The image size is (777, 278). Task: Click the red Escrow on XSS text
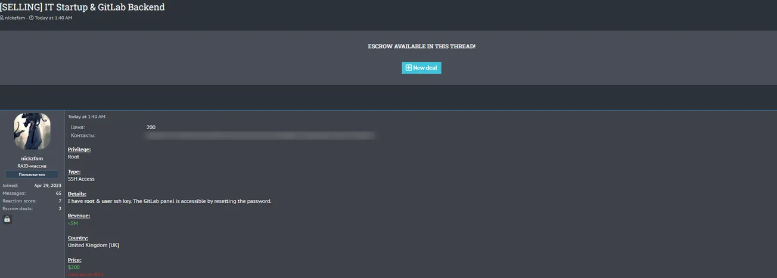point(86,274)
